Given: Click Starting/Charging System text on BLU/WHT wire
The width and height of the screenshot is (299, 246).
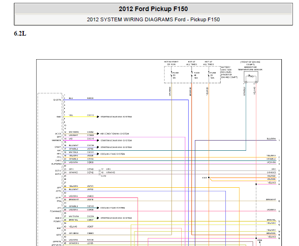Looking at the screenshot, I should click(116, 147).
